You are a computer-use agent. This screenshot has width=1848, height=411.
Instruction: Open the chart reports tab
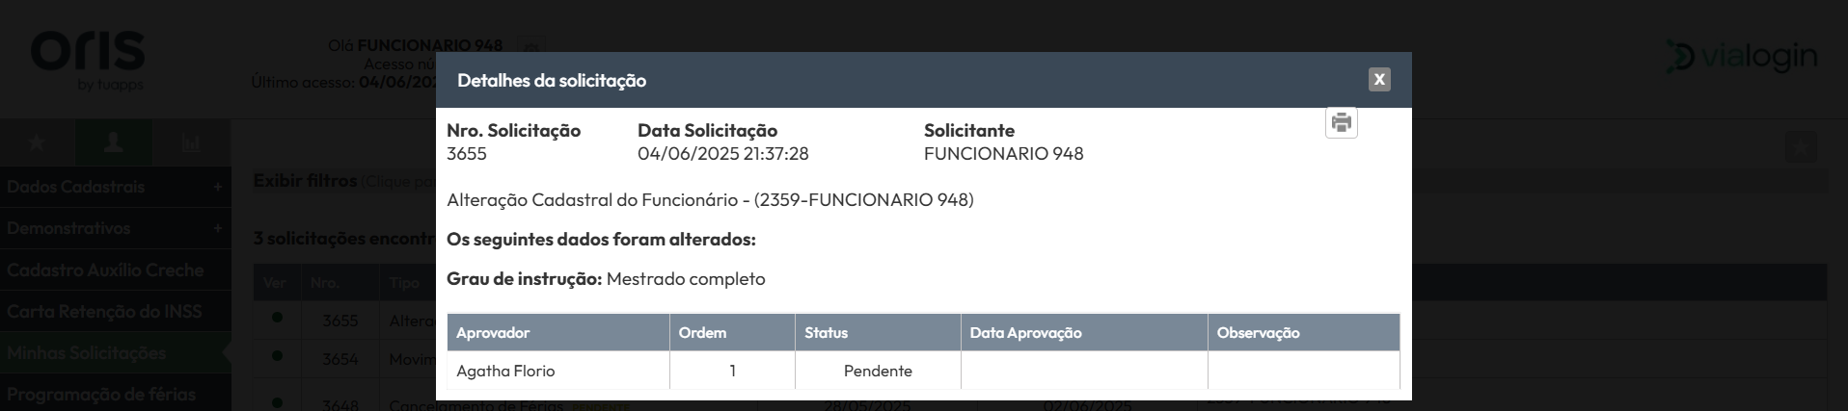(x=191, y=142)
